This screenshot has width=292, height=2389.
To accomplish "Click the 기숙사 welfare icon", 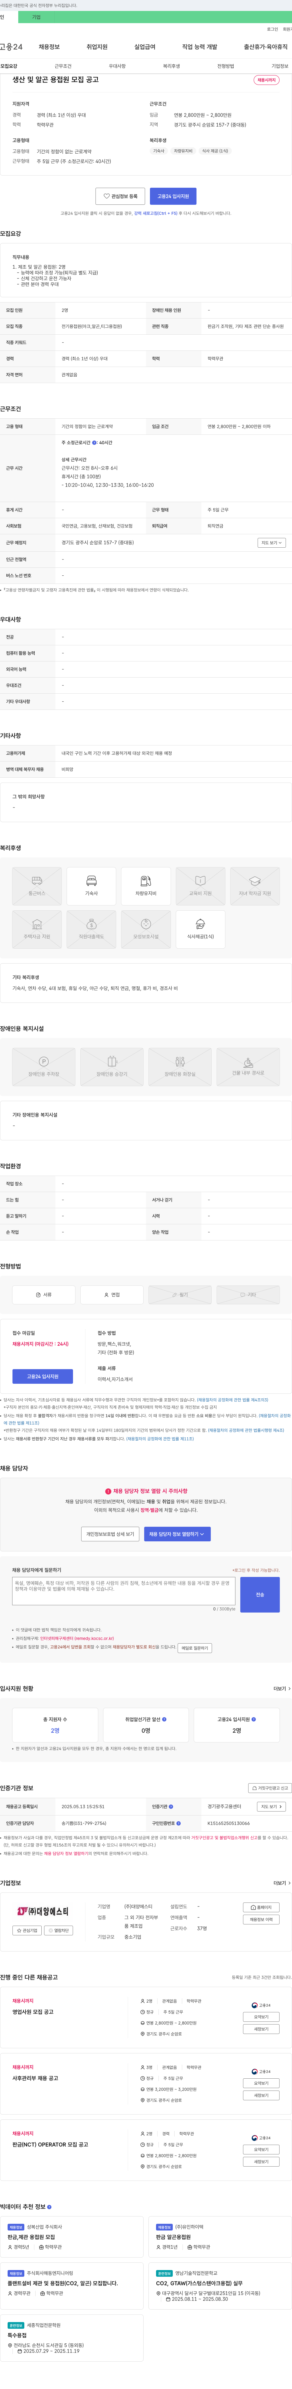I will point(92,886).
